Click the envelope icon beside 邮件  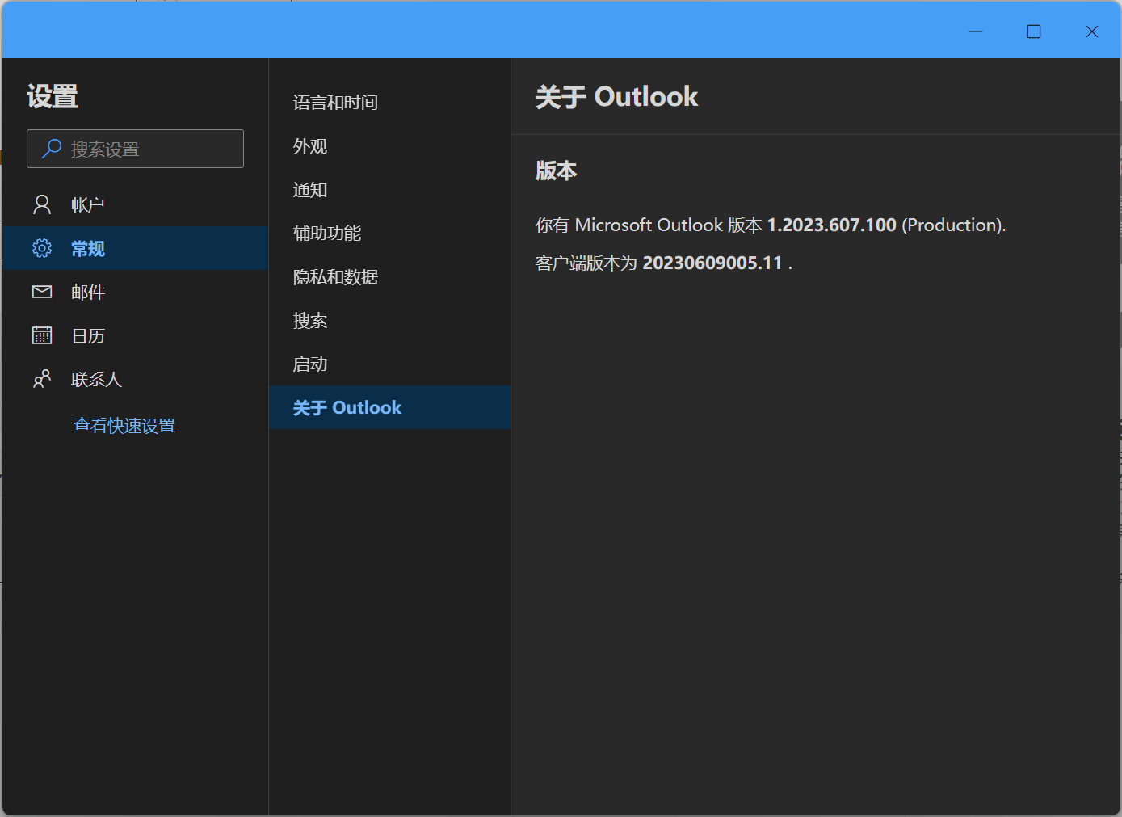click(x=42, y=292)
